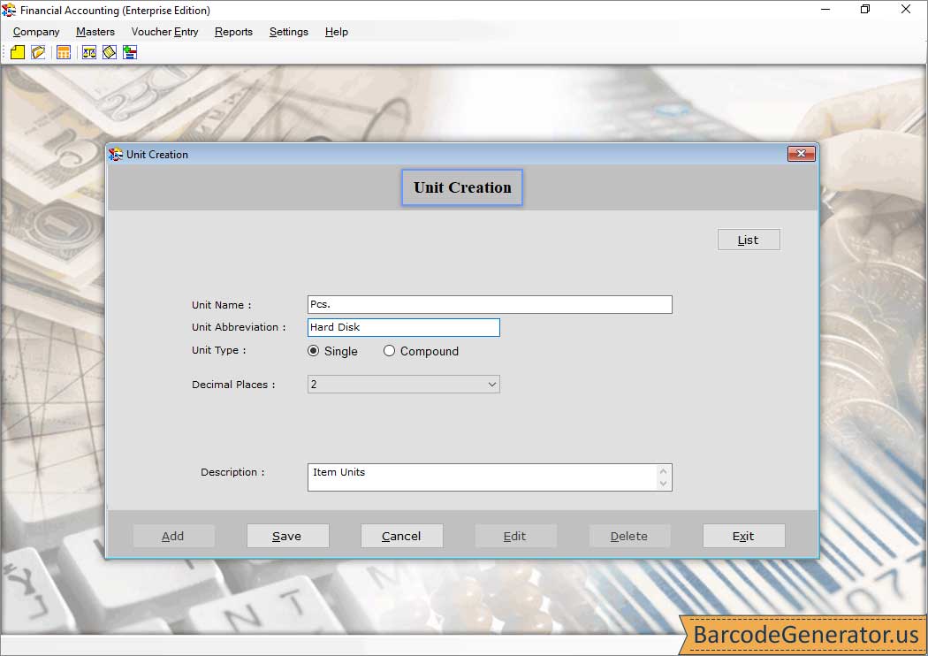The height and width of the screenshot is (656, 928).
Task: Click the balance scales toolbar icon
Action: (x=88, y=53)
